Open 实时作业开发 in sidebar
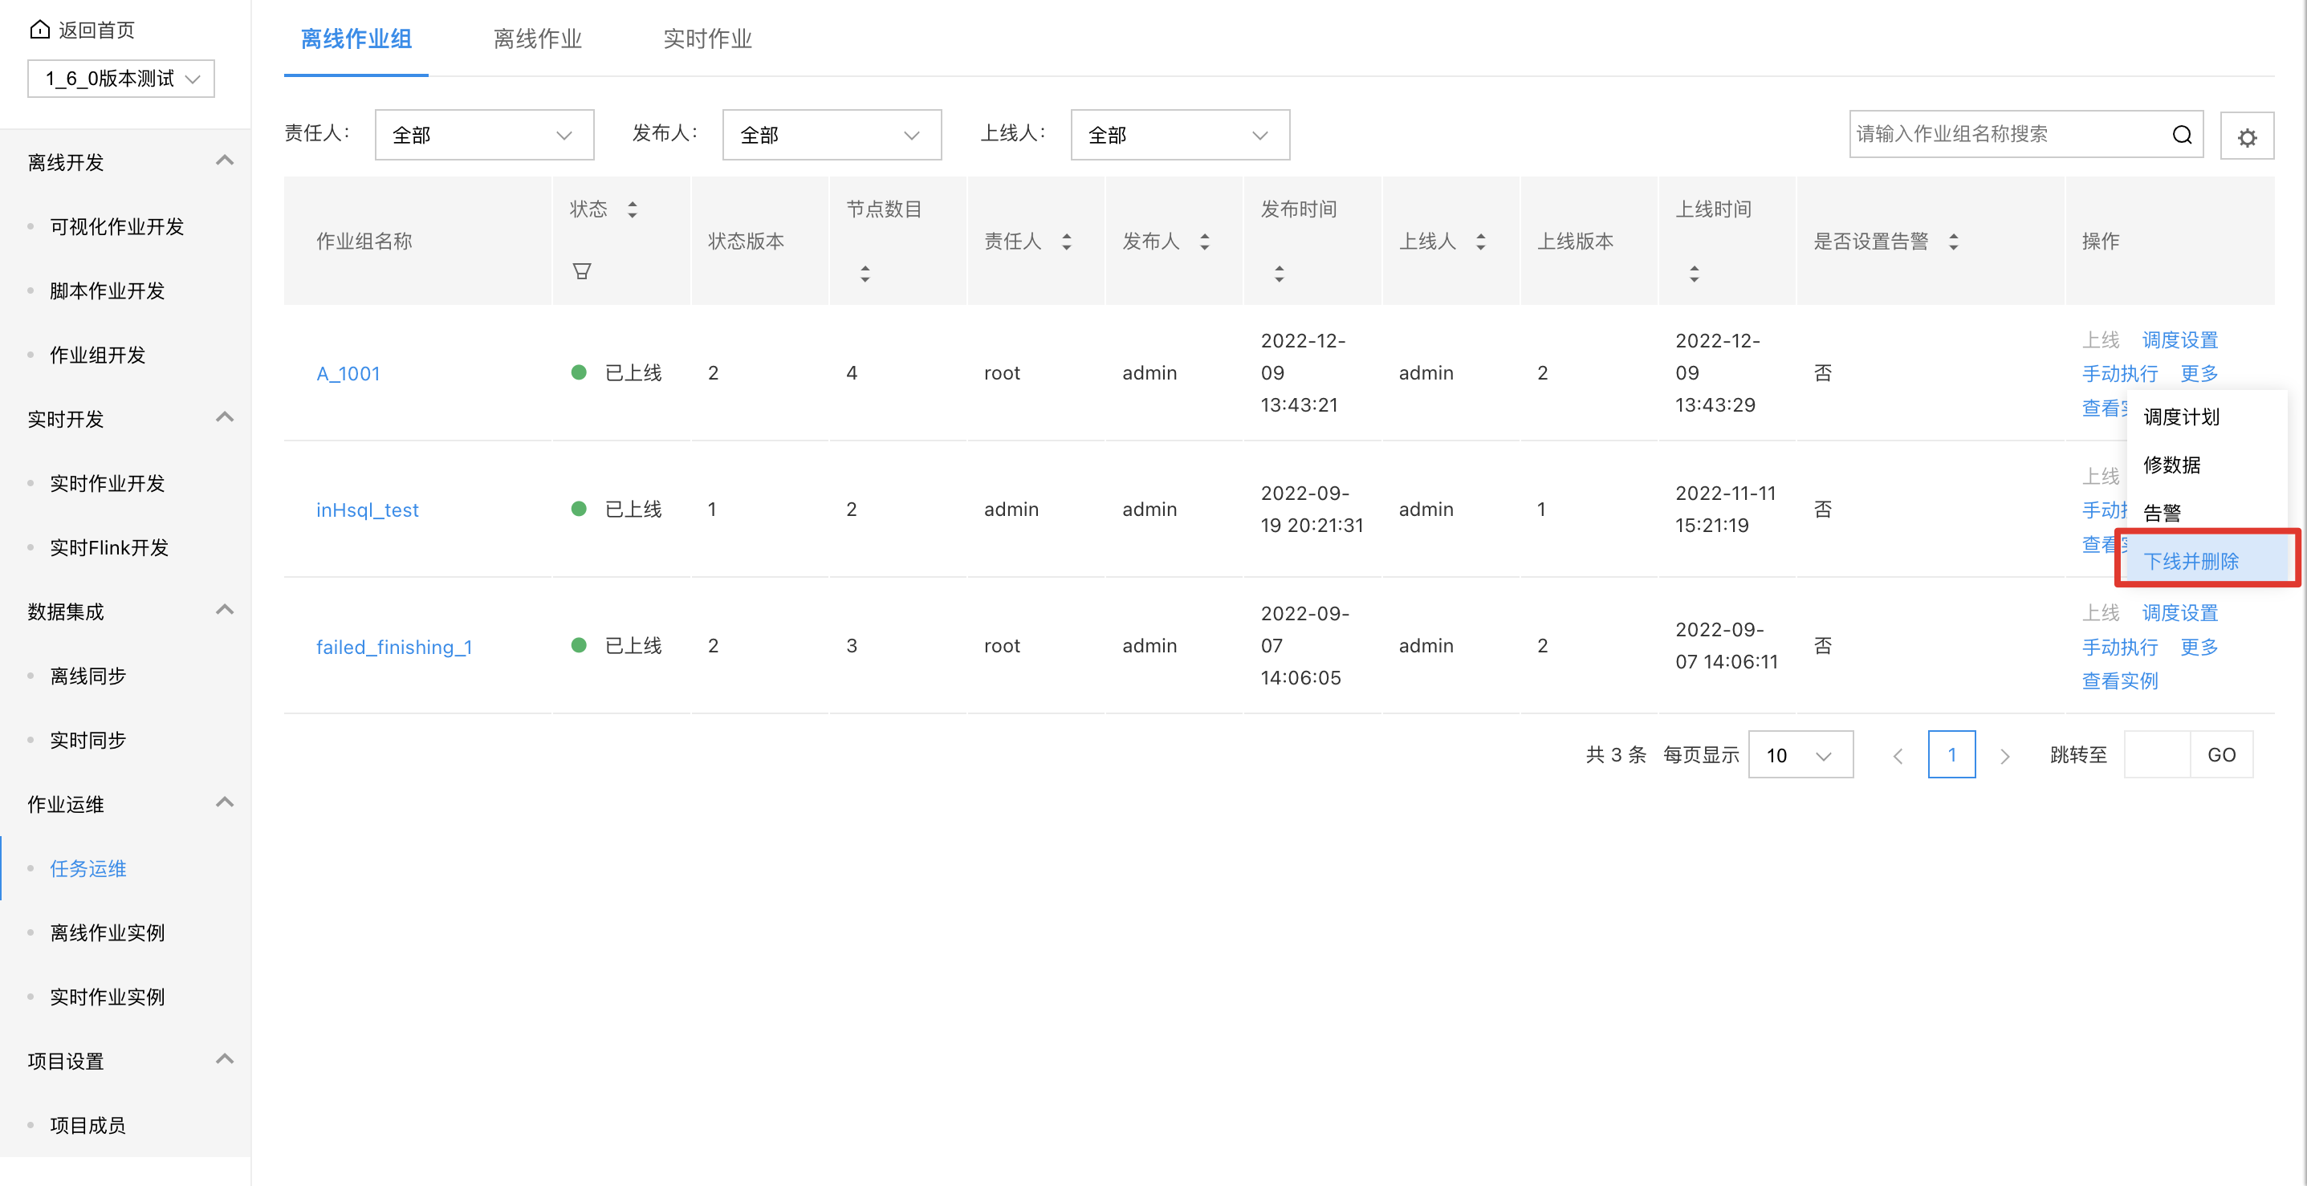 (x=108, y=483)
